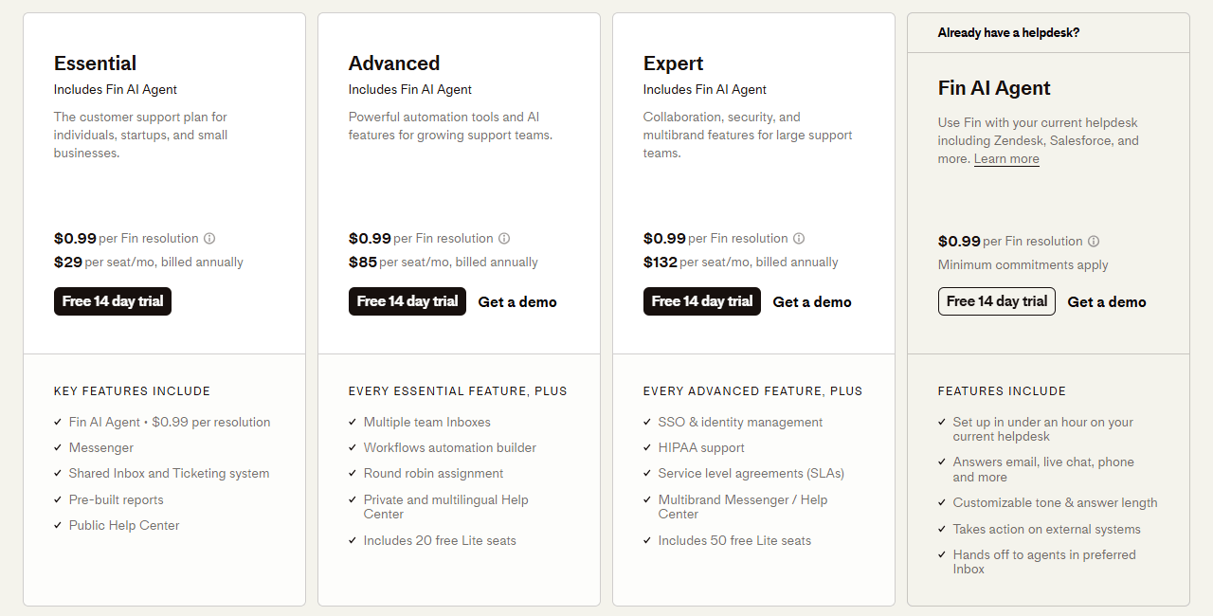Start the Free 14 day trial for Fin AI Agent
This screenshot has height=616, width=1213.
(x=996, y=300)
